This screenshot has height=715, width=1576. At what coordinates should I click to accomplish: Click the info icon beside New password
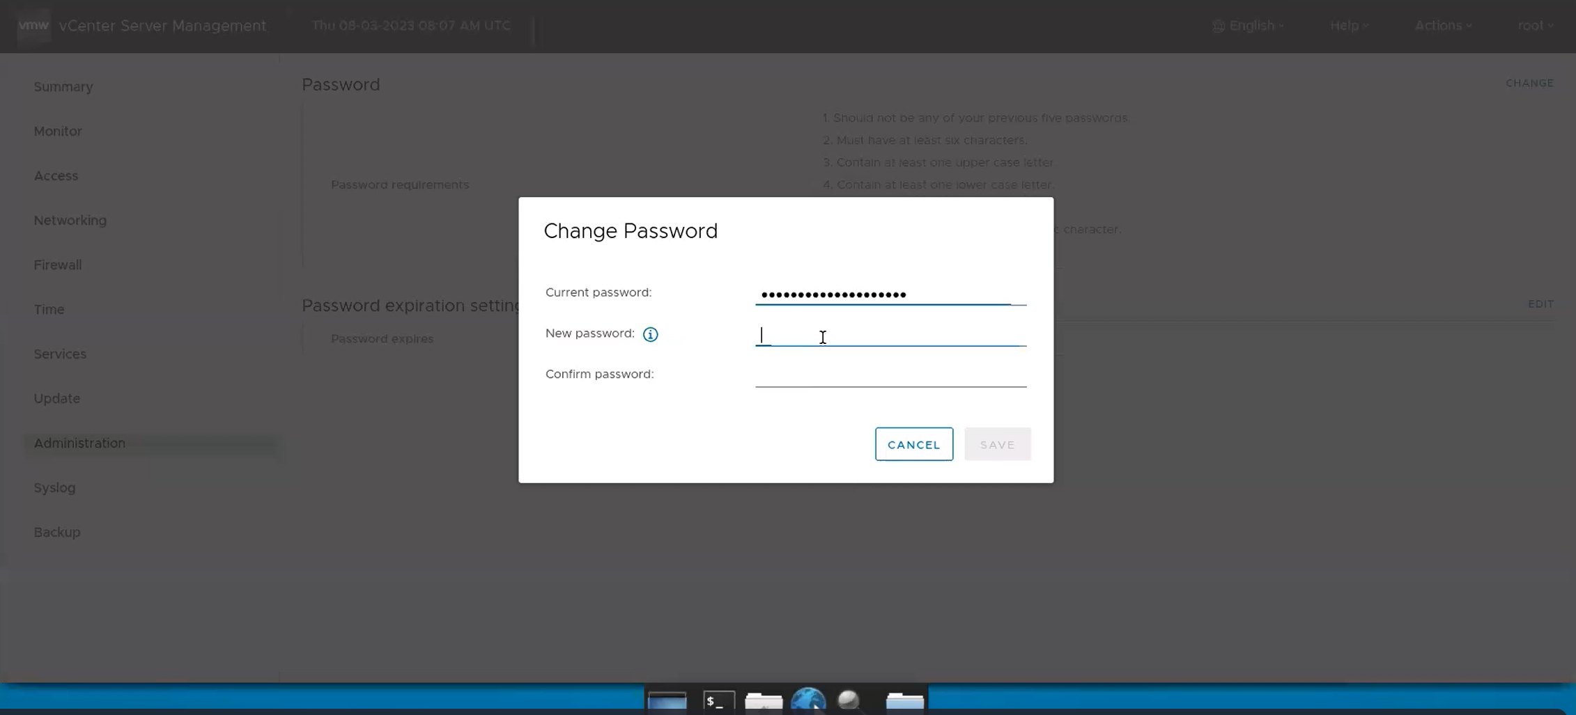tap(650, 334)
